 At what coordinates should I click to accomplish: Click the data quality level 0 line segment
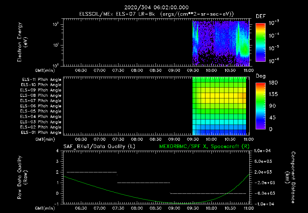tap(208, 193)
